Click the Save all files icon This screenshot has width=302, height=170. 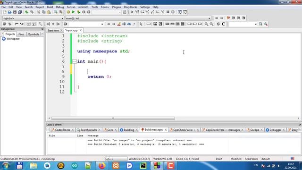pos(20,12)
